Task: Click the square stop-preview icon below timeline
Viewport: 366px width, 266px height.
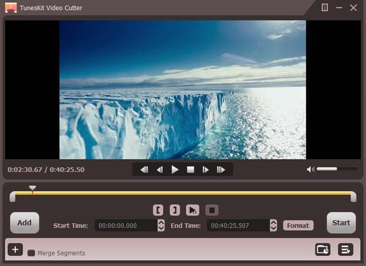Action: pos(212,210)
